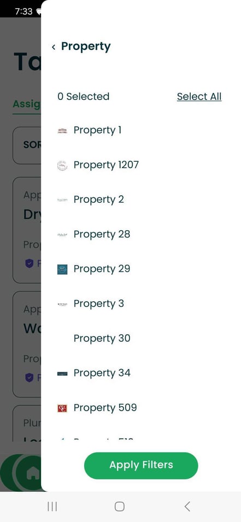The width and height of the screenshot is (241, 522).
Task: Open Android recent apps button
Action: pos(52,507)
